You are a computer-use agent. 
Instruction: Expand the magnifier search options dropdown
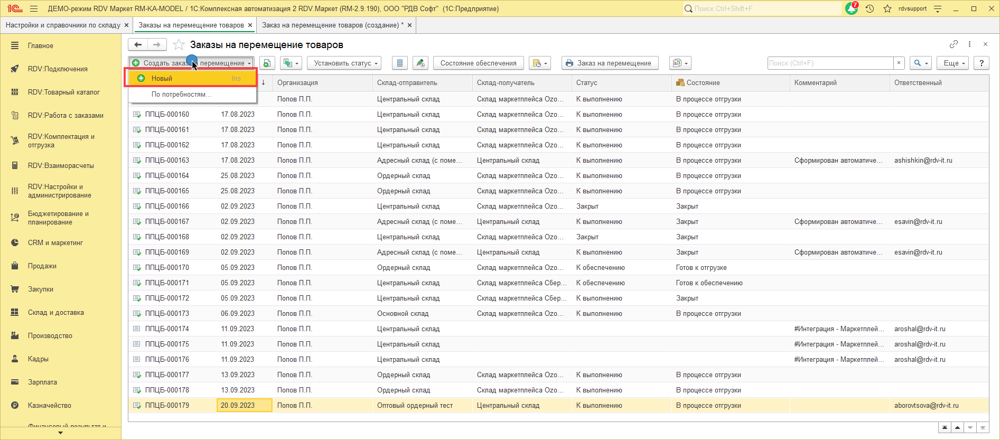click(921, 63)
